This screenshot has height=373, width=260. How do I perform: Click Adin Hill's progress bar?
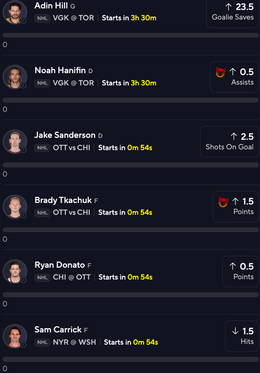pos(131,35)
